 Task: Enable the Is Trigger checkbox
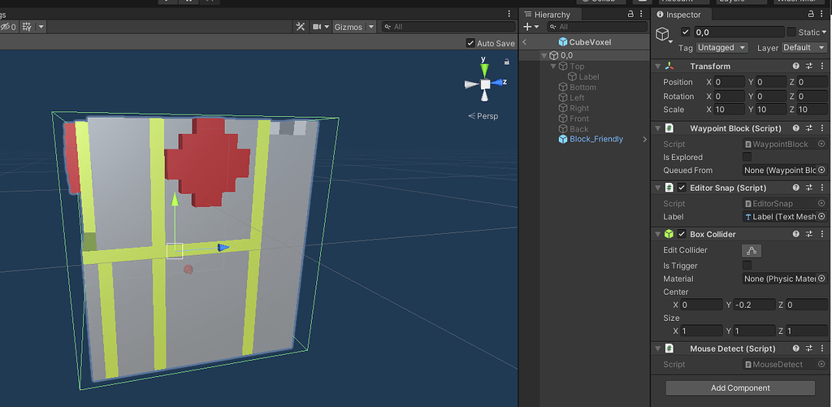tap(747, 266)
